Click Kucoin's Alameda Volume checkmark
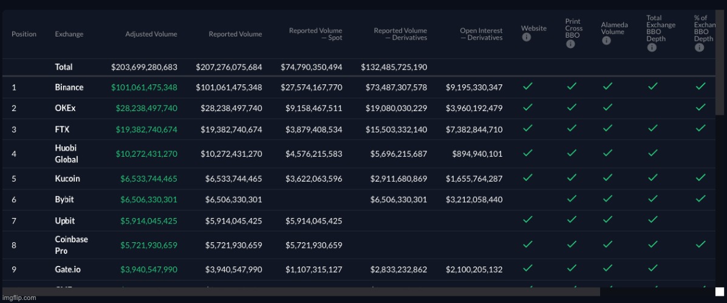 (x=607, y=177)
